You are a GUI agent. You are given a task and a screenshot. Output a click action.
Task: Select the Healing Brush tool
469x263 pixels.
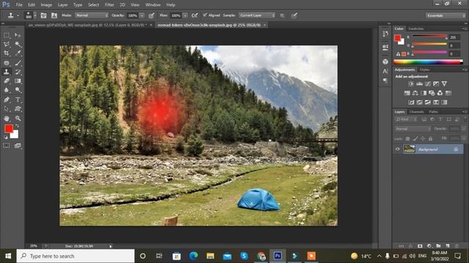7,63
